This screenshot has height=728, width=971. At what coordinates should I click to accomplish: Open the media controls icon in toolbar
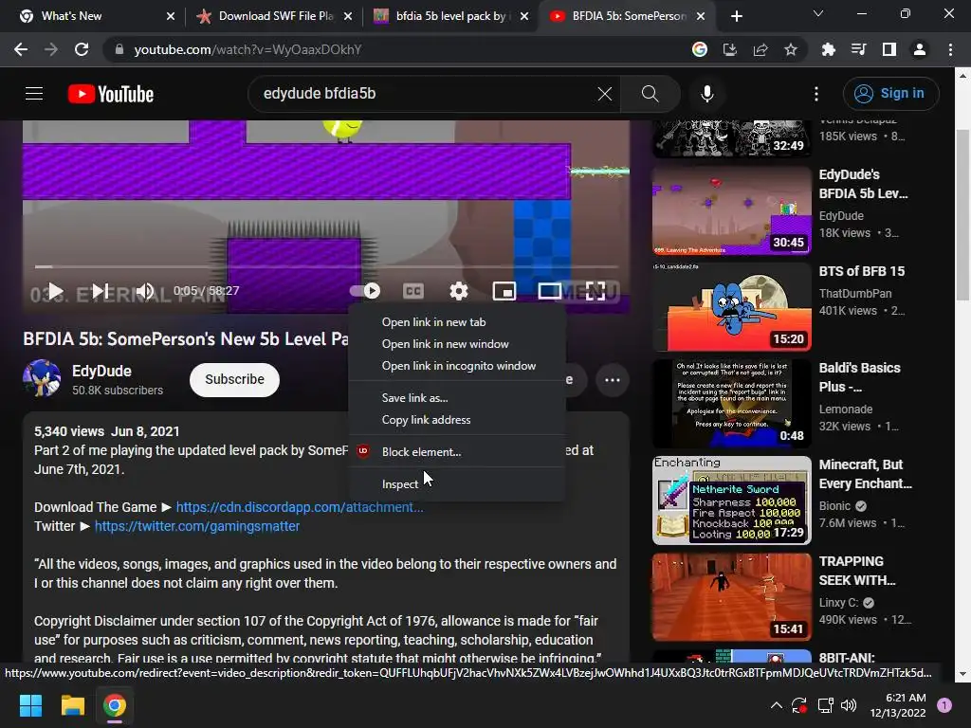tap(858, 49)
